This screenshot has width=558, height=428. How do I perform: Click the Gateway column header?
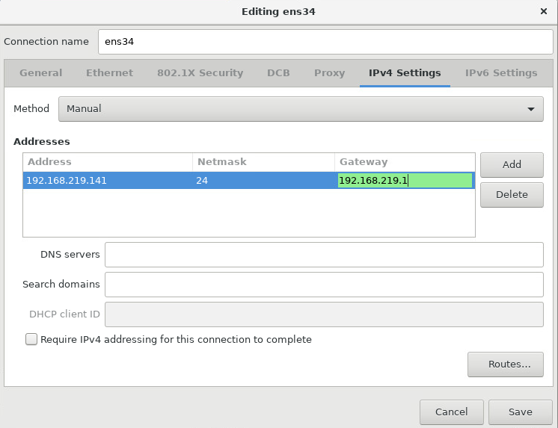point(405,162)
